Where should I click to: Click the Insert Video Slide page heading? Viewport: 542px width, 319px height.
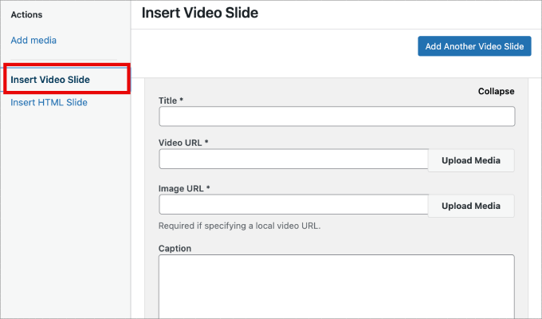click(199, 13)
